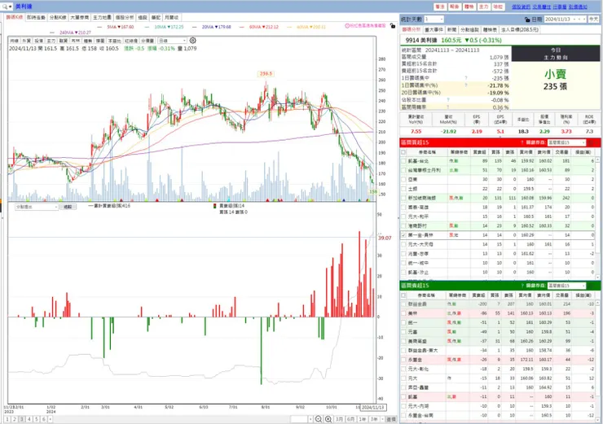Image resolution: width=603 pixels, height=424 pixels.
Task: Switch to the 重大事件 tab
Action: [x=434, y=29]
